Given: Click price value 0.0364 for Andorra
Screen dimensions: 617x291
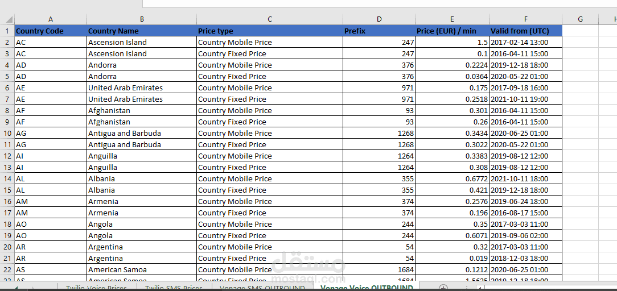Looking at the screenshot, I should pos(452,76).
